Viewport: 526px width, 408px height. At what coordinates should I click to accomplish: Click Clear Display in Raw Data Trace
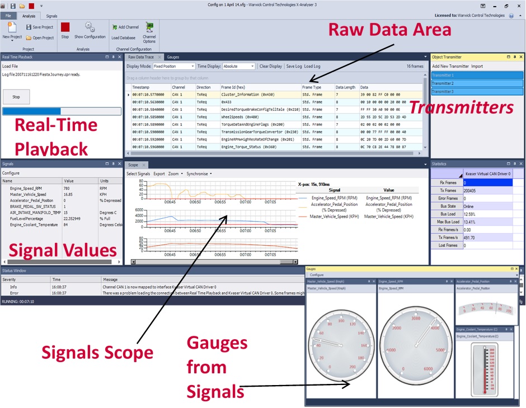(270, 67)
